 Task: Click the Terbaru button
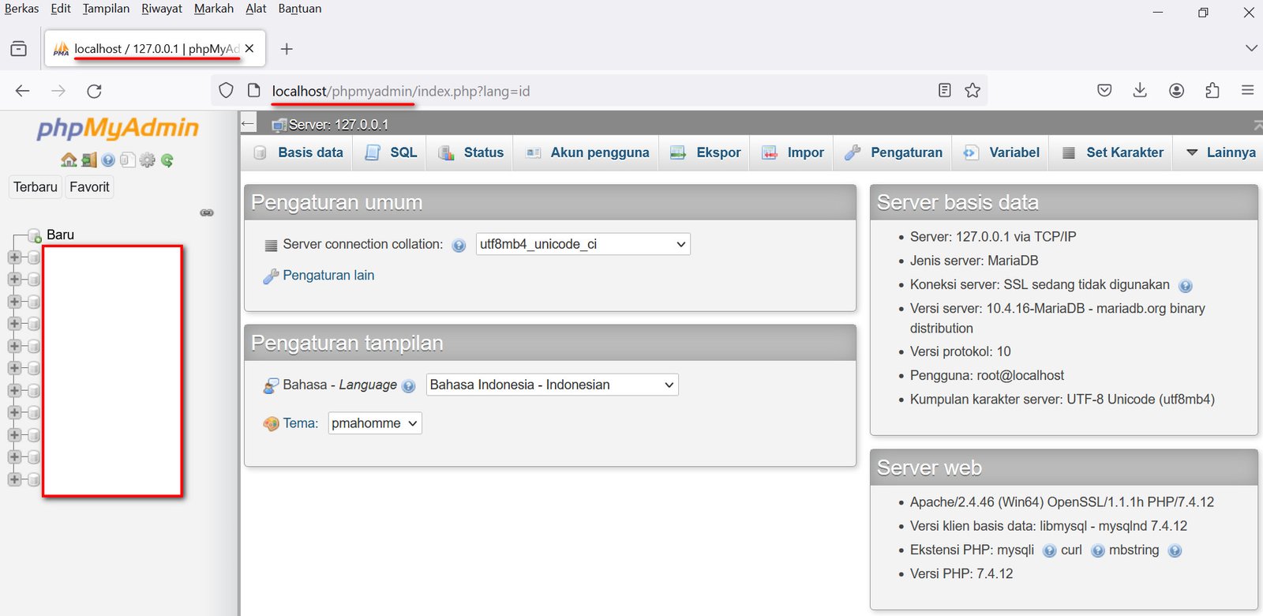point(36,187)
